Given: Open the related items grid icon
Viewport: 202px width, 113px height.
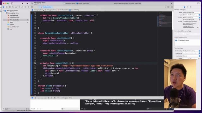Looking at the screenshot, I should pos(32,7).
